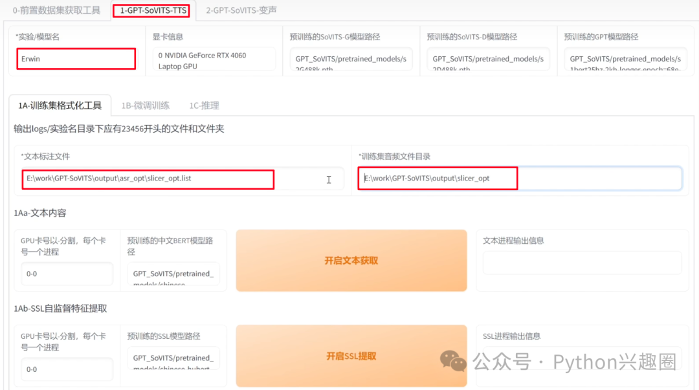Select the 1A-训练集格式化工具 sub-tab
The width and height of the screenshot is (699, 390).
click(60, 104)
